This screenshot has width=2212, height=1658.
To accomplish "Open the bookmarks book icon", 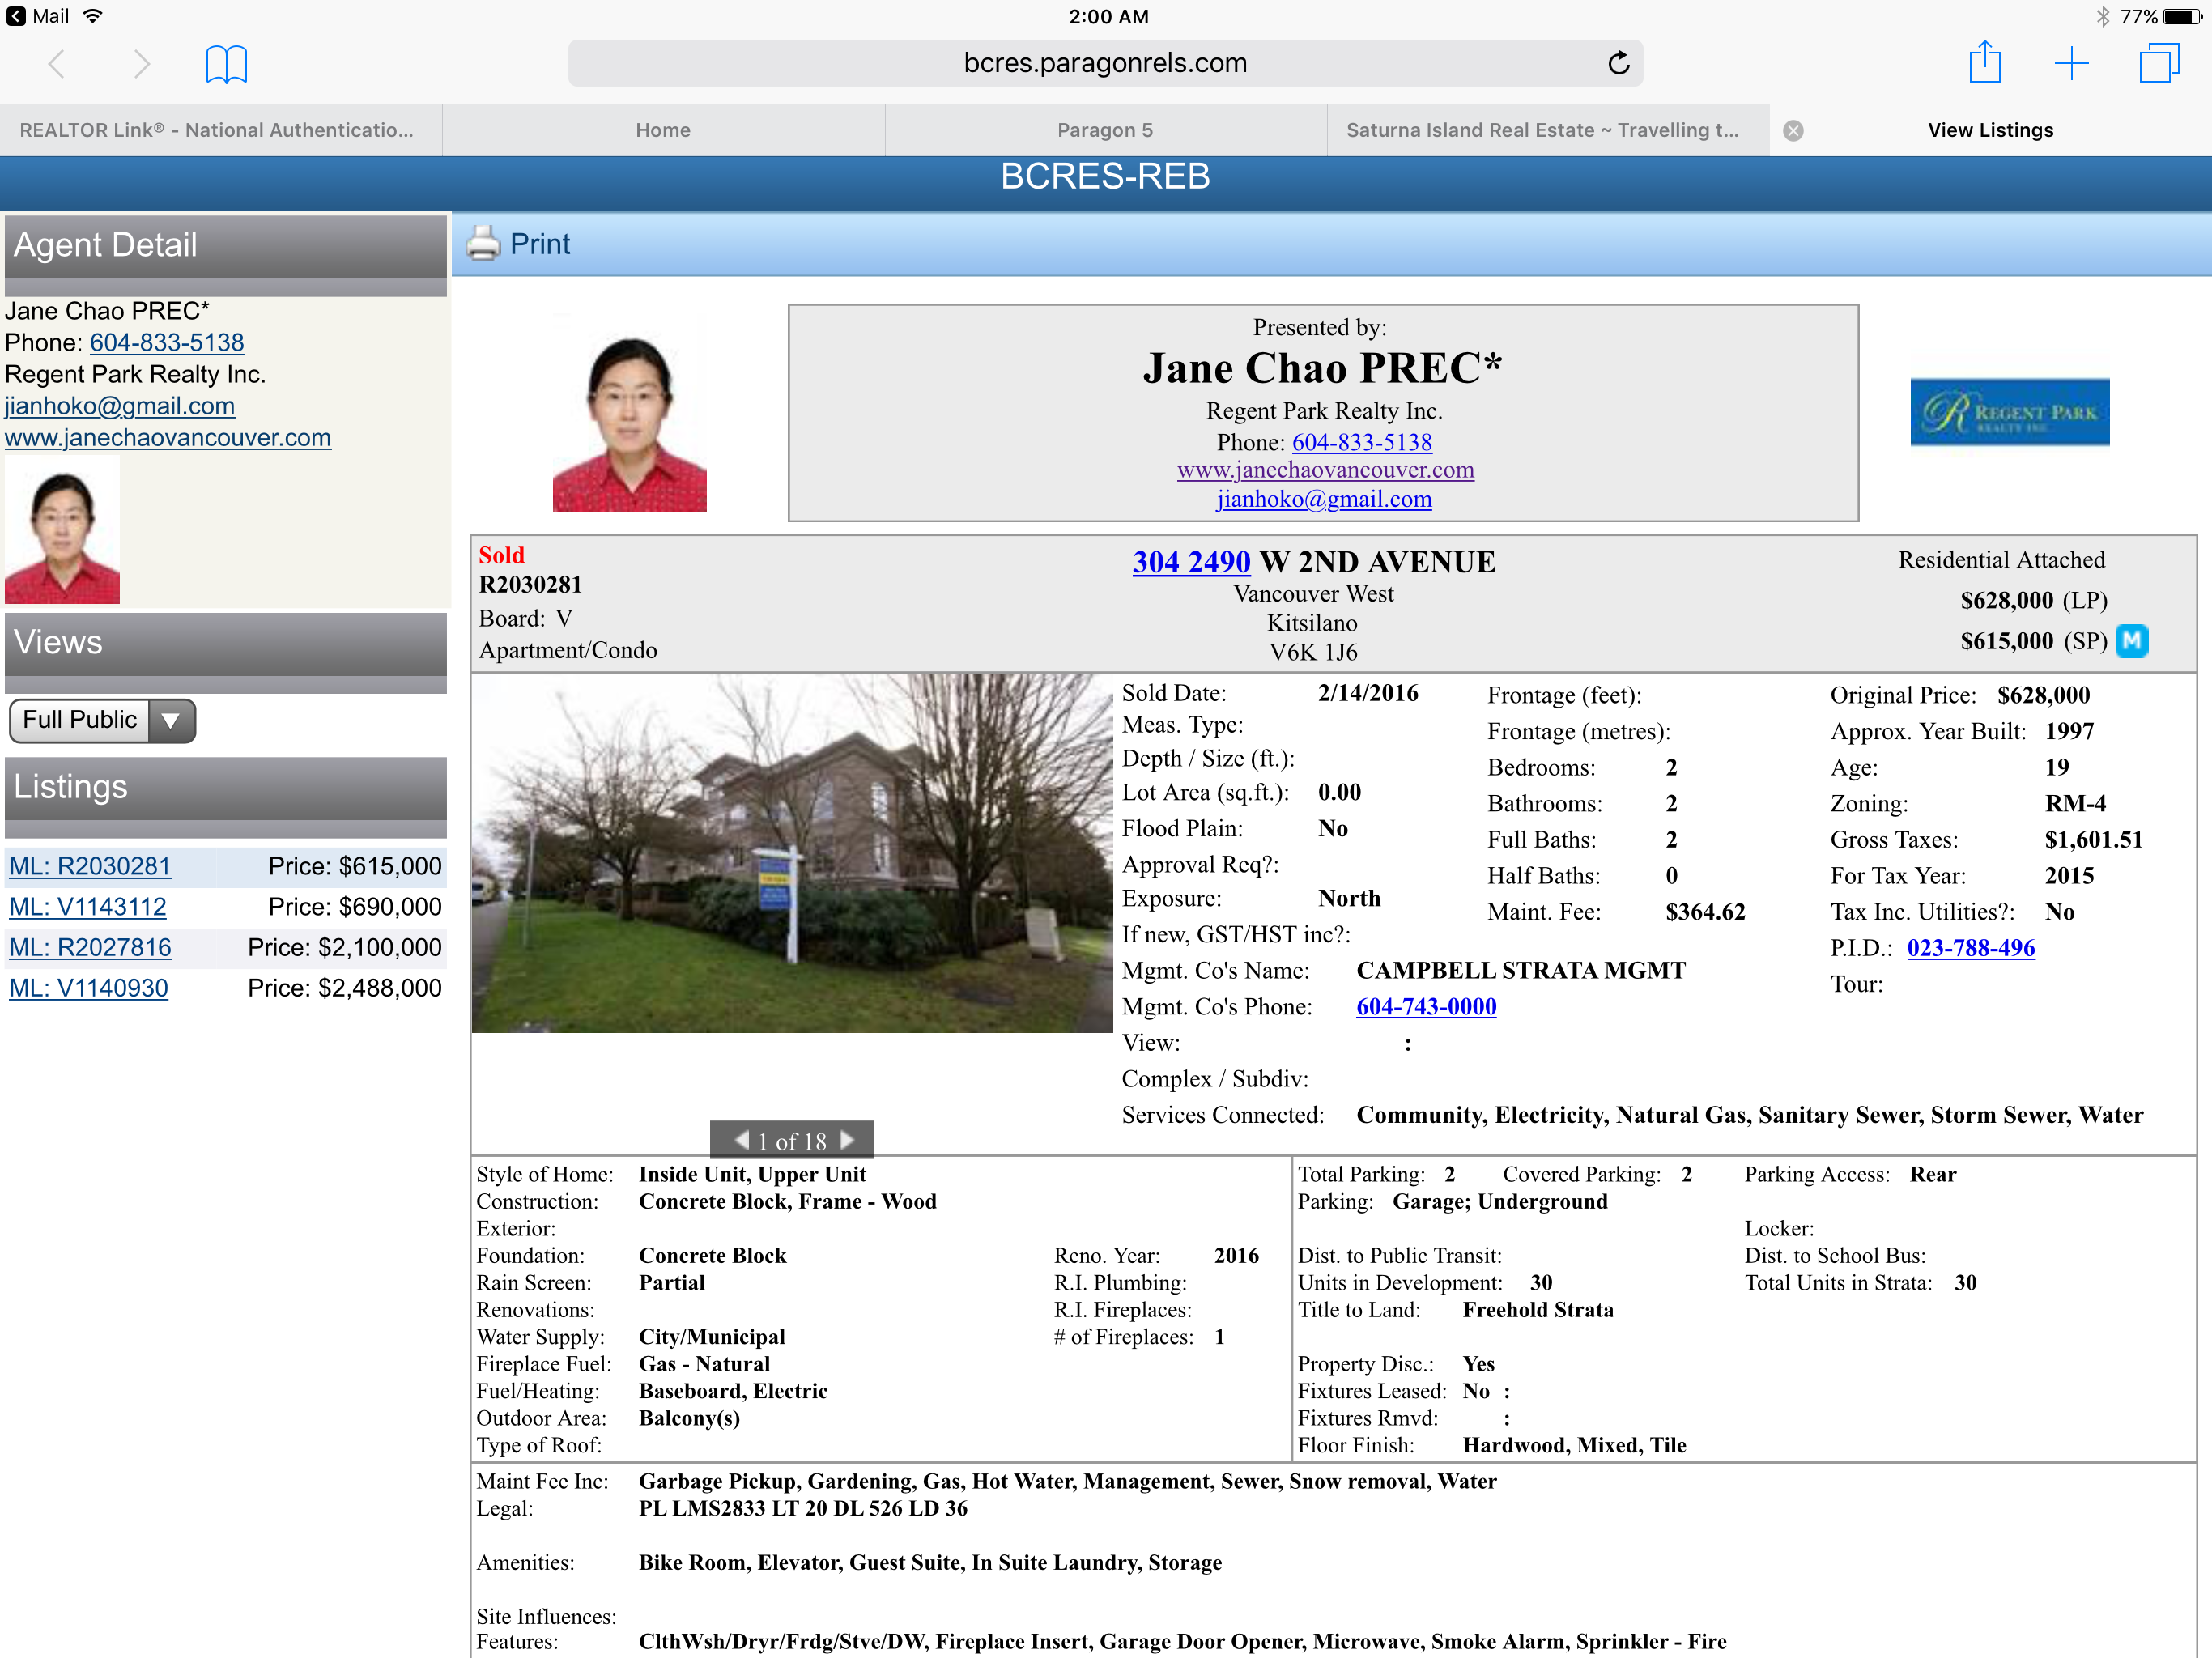I will (x=226, y=64).
